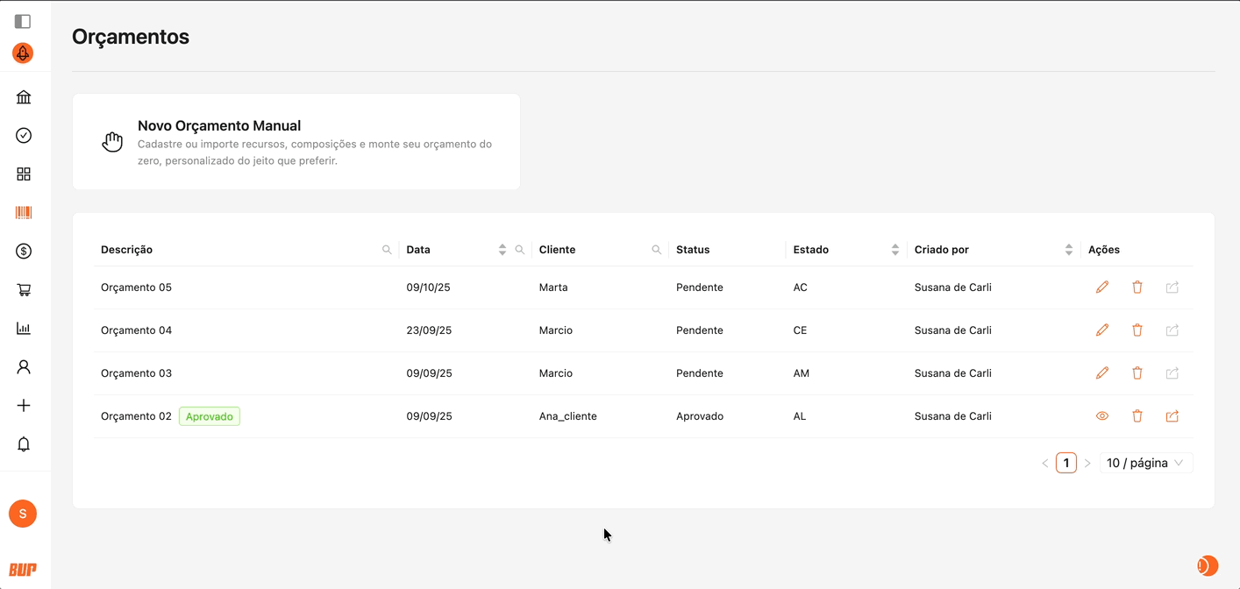Viewport: 1240px width, 589px height.
Task: Sort the table by Criado por column
Action: click(x=1069, y=250)
